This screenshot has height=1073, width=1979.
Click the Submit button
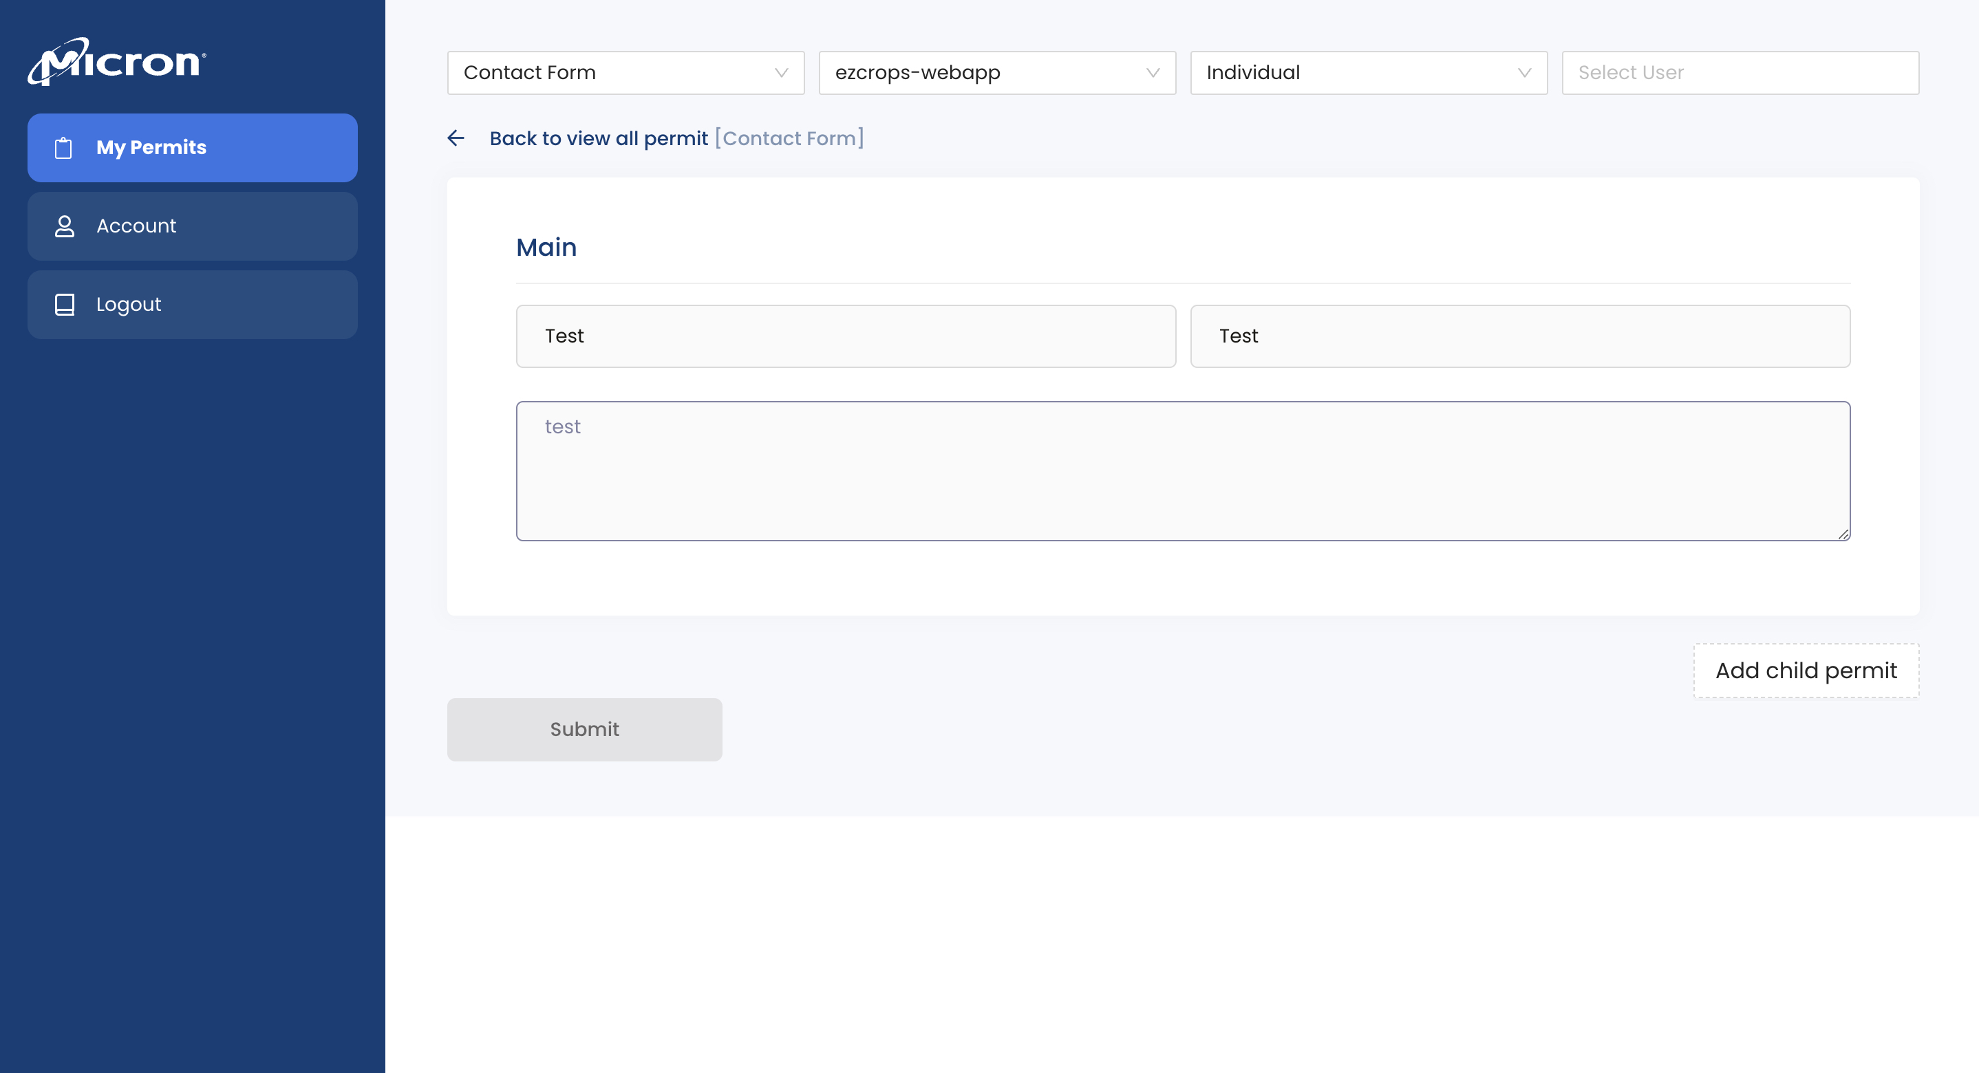click(x=585, y=730)
